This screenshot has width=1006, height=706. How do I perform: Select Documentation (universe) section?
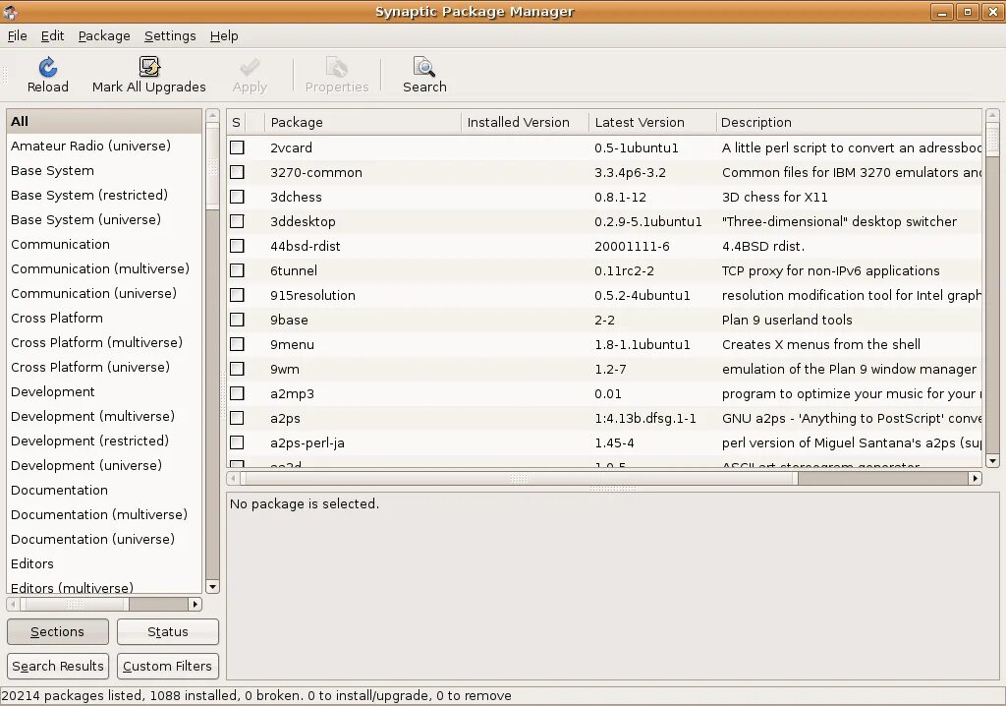(104, 539)
